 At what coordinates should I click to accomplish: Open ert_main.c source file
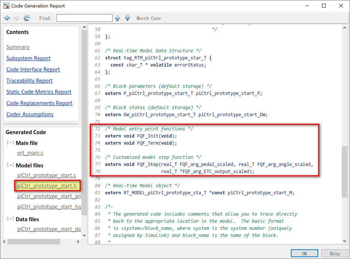click(x=30, y=153)
